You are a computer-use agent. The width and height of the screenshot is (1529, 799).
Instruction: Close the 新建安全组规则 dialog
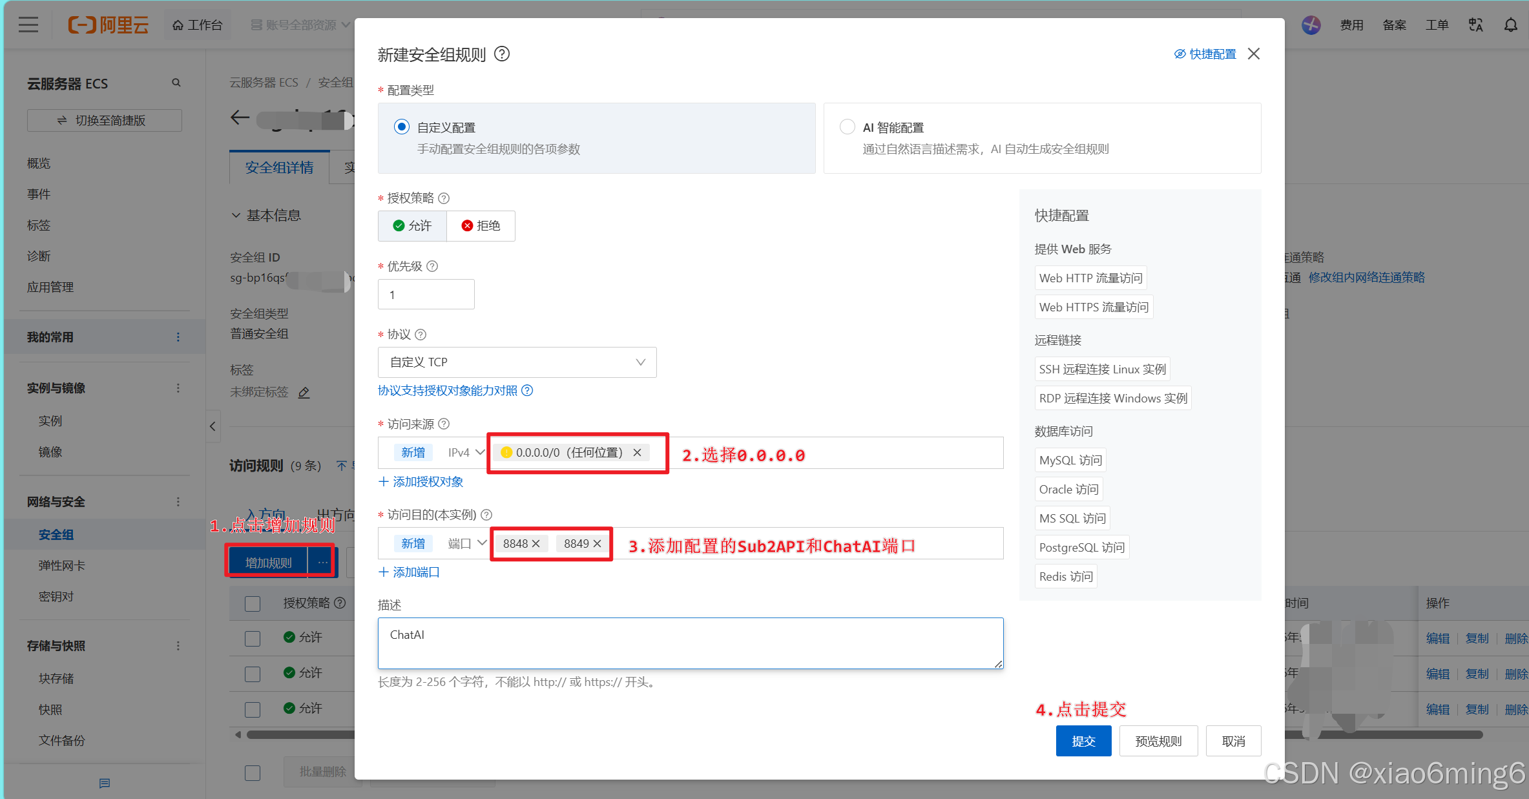point(1254,54)
